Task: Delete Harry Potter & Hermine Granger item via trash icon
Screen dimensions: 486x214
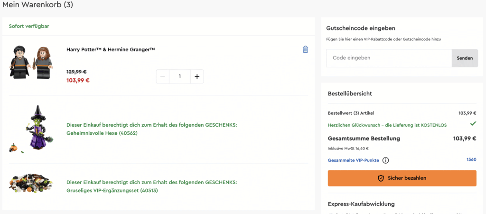Action: (305, 49)
